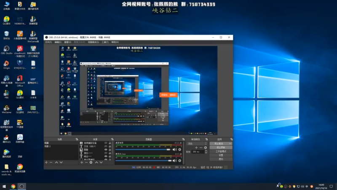Open the 工具(T) menu

point(105,42)
